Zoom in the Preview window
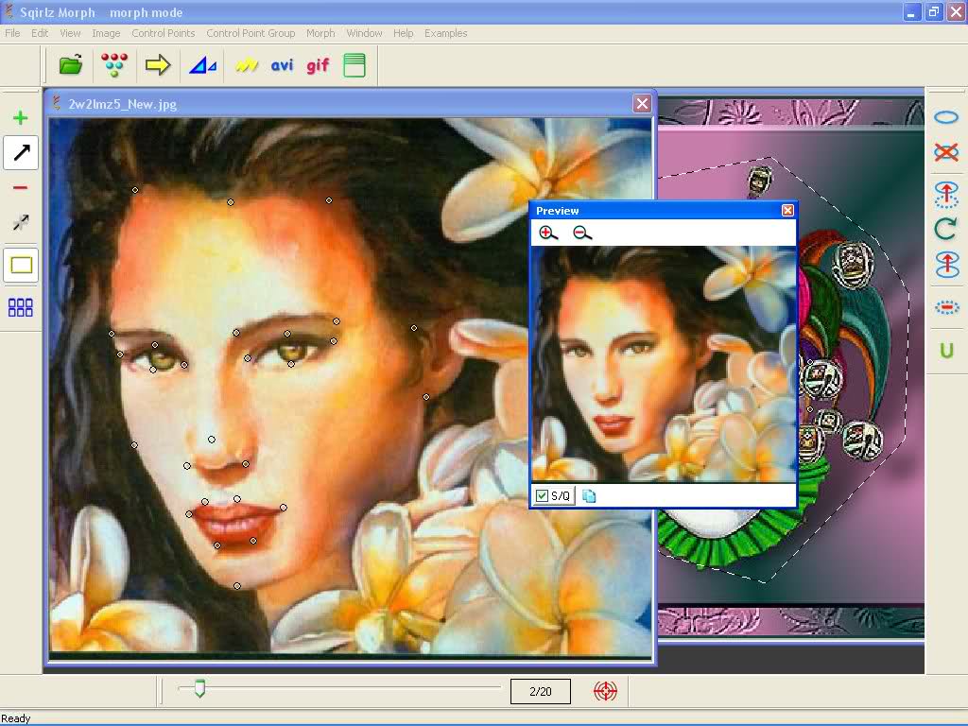This screenshot has height=726, width=968. click(548, 233)
